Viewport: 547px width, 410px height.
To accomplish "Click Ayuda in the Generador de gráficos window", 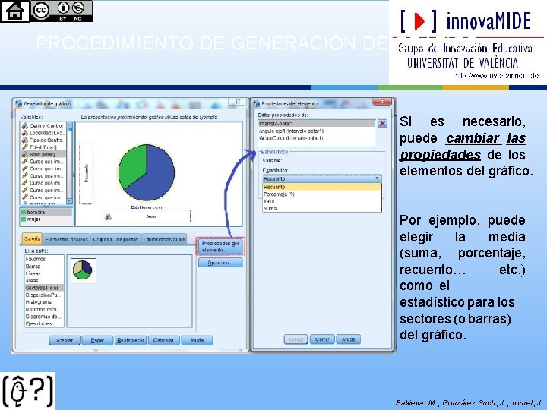I will pyautogui.click(x=197, y=340).
